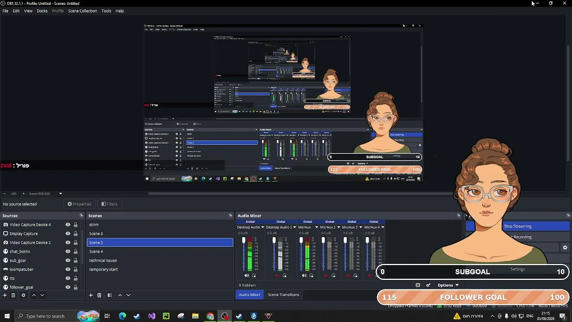Switch to the Audio Mixer tab
This screenshot has height=322, width=572.
tap(249, 295)
